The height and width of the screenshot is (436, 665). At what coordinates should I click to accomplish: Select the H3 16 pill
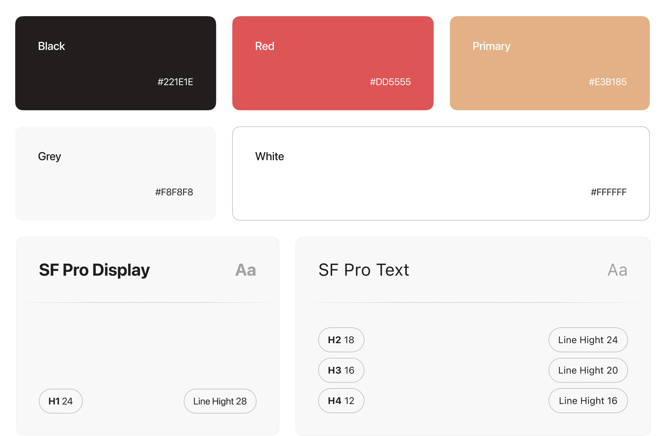341,370
